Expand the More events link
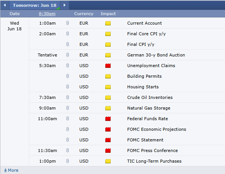The width and height of the screenshot is (225, 174). point(11,170)
